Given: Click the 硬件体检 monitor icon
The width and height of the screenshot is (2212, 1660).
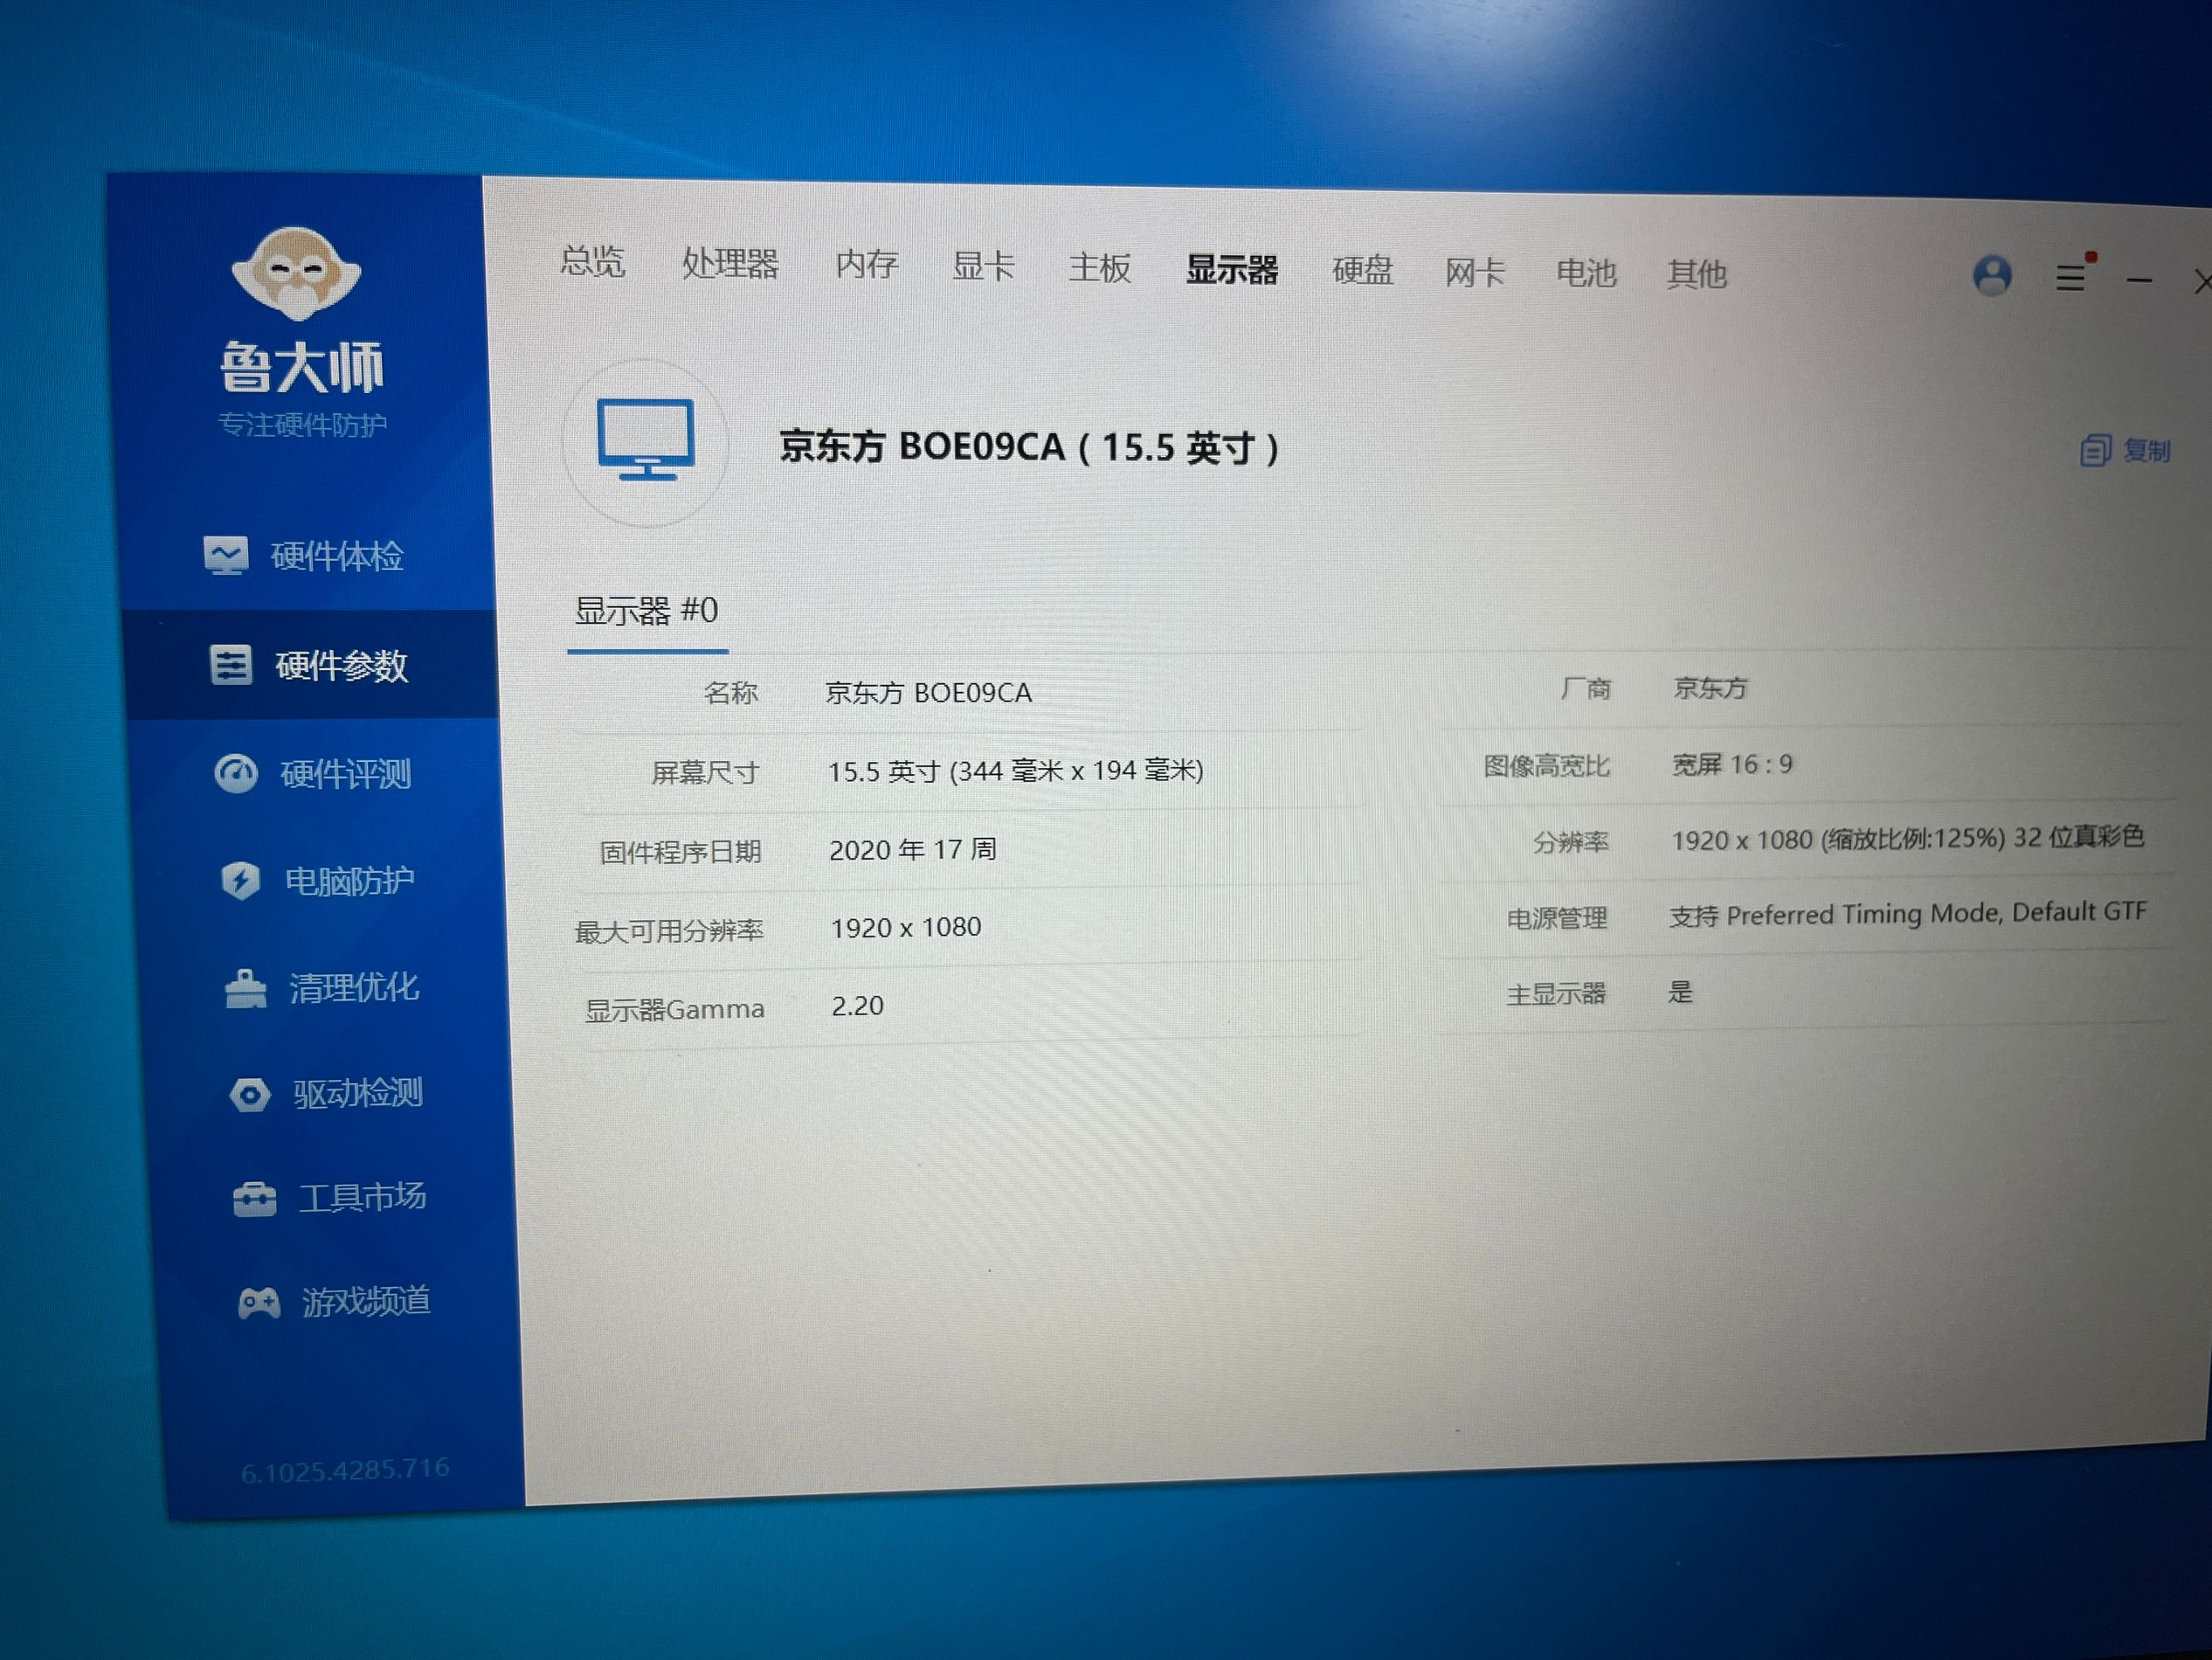Looking at the screenshot, I should pyautogui.click(x=226, y=555).
